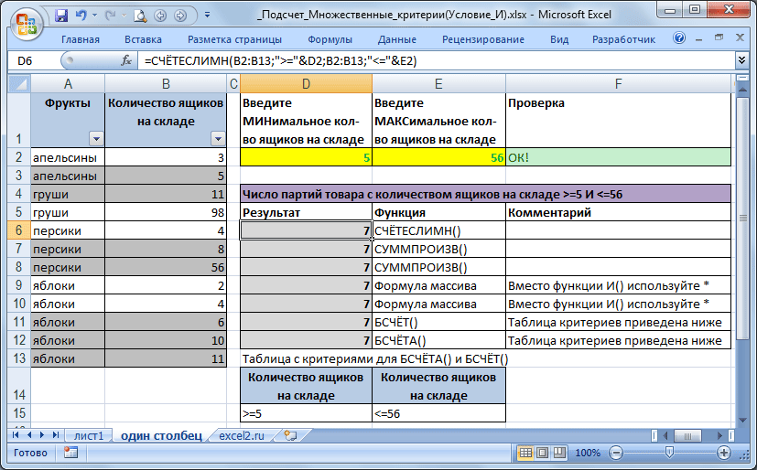This screenshot has width=757, height=470.
Task: Open Print Preview from Quick Access toolbar
Action: coord(139,16)
